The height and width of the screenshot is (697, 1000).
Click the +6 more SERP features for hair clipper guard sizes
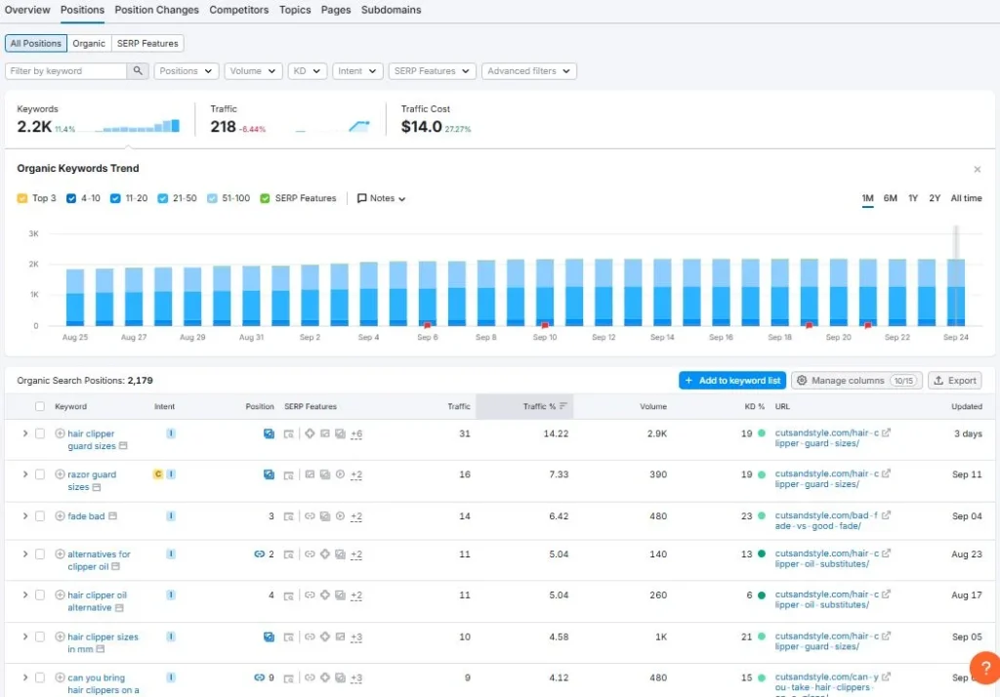click(356, 434)
